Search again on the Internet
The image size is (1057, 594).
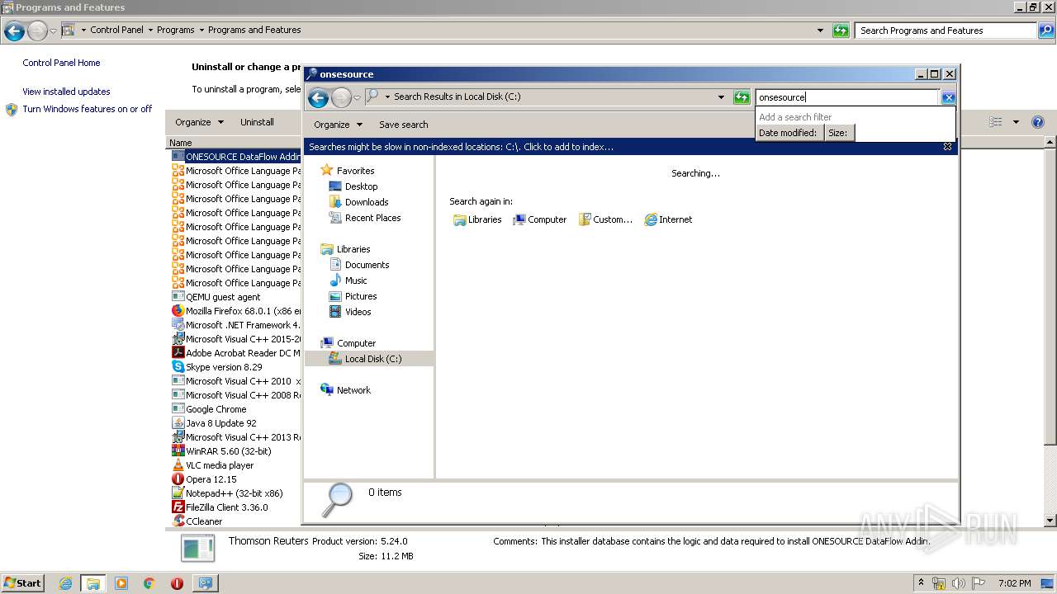tap(668, 219)
